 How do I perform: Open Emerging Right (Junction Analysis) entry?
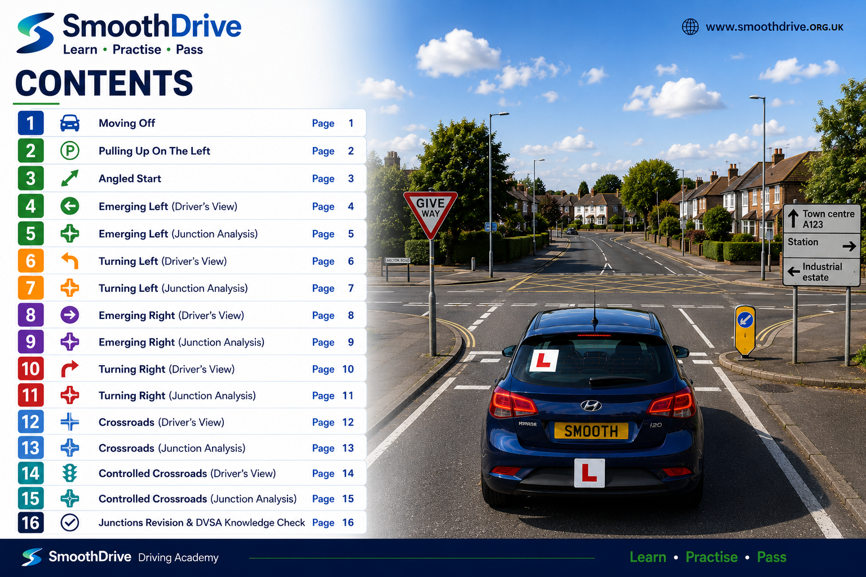(192, 342)
